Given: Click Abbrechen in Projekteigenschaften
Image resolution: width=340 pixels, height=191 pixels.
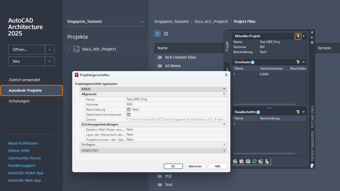Looking at the screenshot, I should 195,166.
